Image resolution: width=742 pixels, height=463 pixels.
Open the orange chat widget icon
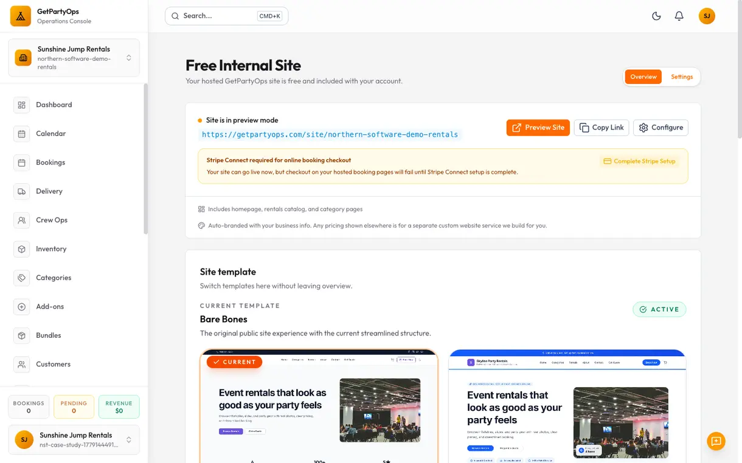[x=716, y=441]
